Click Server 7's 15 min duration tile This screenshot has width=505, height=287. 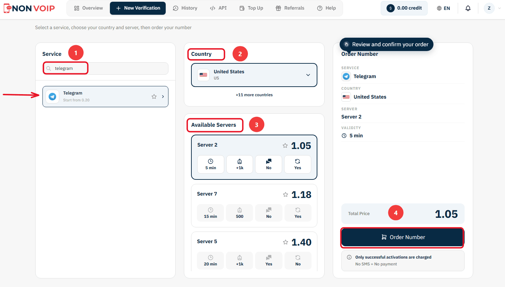211,213
